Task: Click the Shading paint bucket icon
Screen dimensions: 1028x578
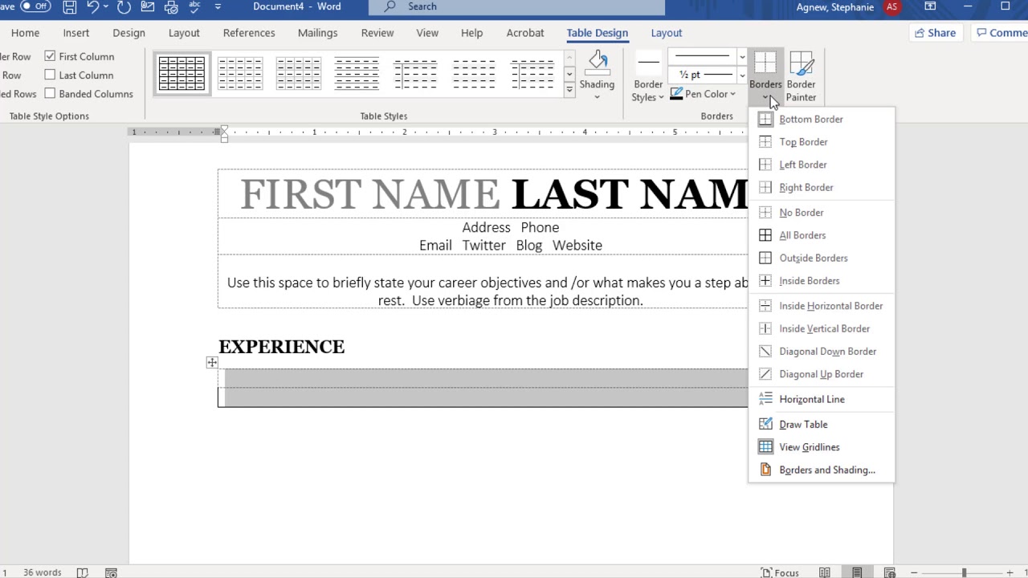Action: [x=597, y=62]
